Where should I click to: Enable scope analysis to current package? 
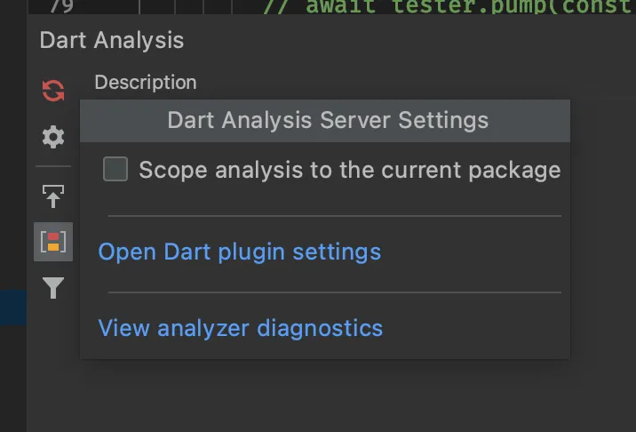pyautogui.click(x=115, y=169)
